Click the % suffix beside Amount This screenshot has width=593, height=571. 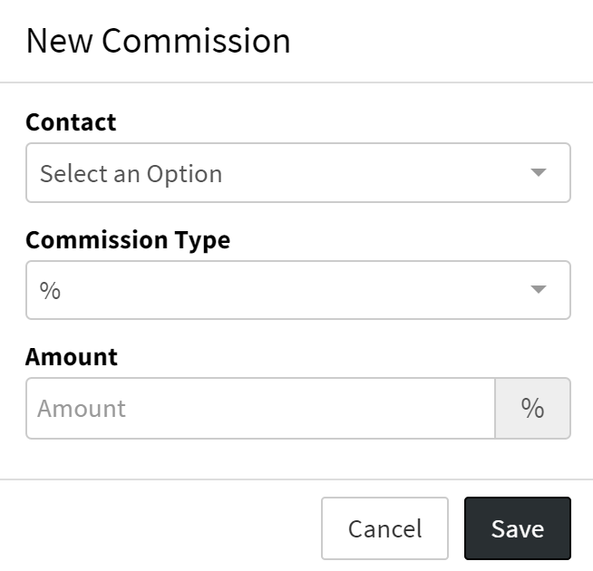coord(532,408)
